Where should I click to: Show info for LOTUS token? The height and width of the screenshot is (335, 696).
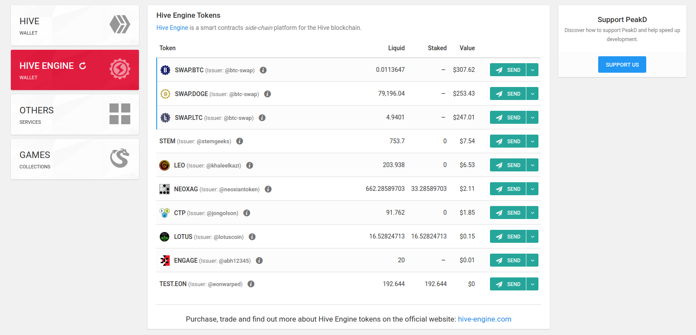[252, 237]
